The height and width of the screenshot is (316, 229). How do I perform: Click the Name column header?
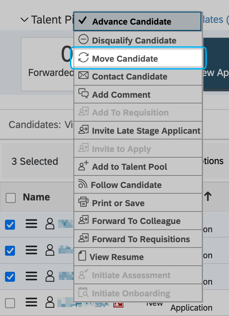coord(36,197)
